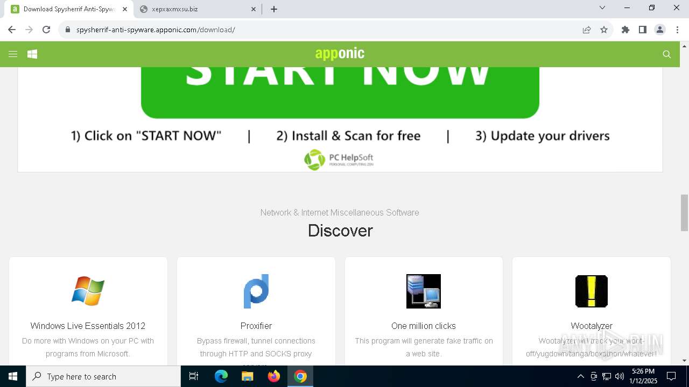Open Task View on taskbar
Image resolution: width=689 pixels, height=387 pixels.
tap(194, 376)
